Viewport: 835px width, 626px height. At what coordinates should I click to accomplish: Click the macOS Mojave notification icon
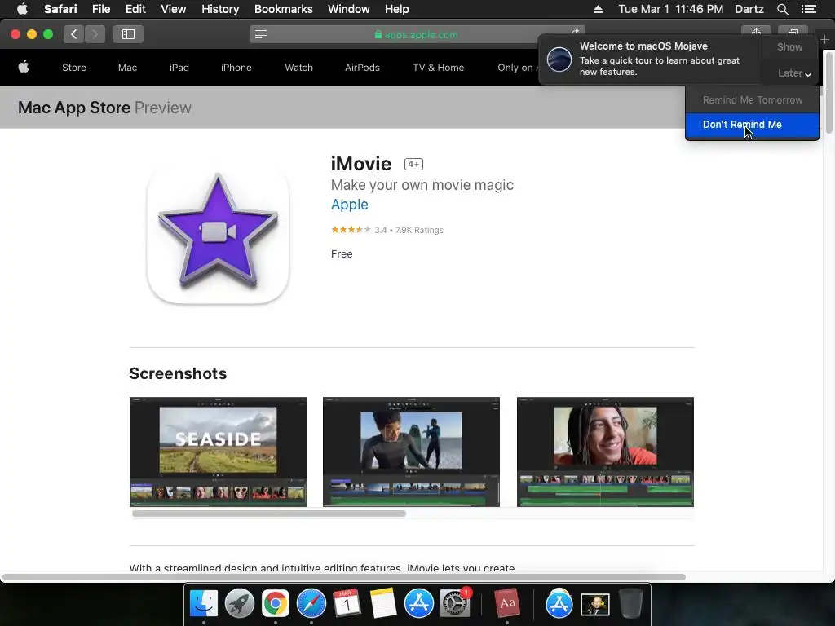tap(559, 59)
